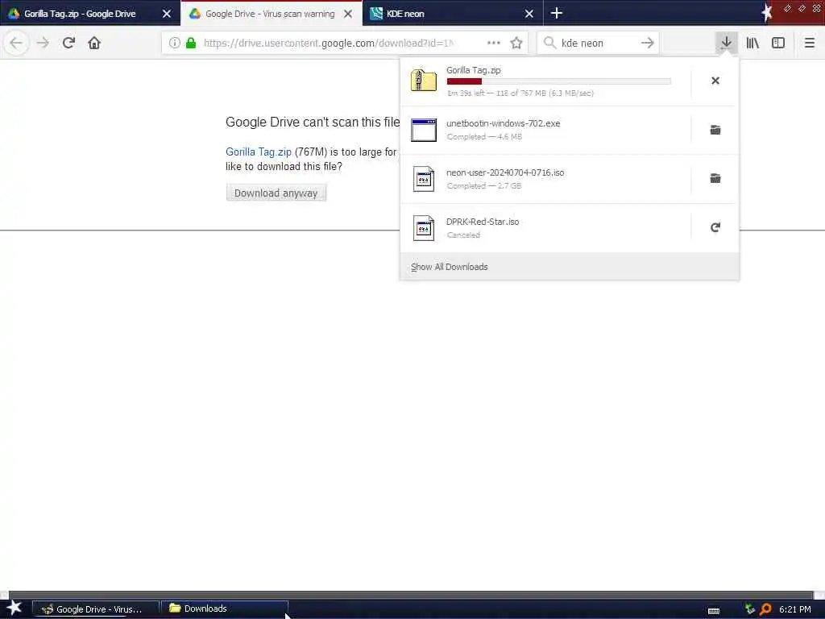Click the DPRK-Red-Star.iso file icon
The image size is (825, 619).
[424, 228]
